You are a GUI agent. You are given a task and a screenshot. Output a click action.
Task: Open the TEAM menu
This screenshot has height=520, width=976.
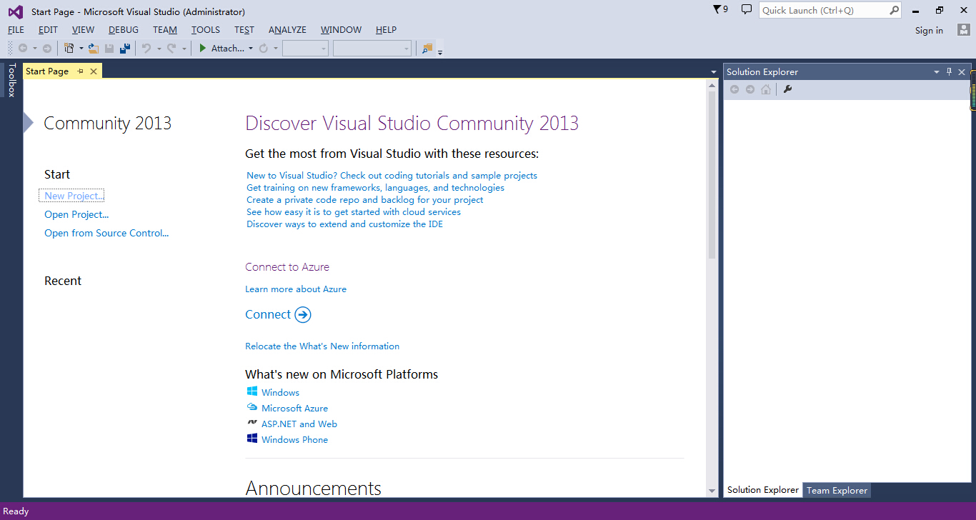165,30
